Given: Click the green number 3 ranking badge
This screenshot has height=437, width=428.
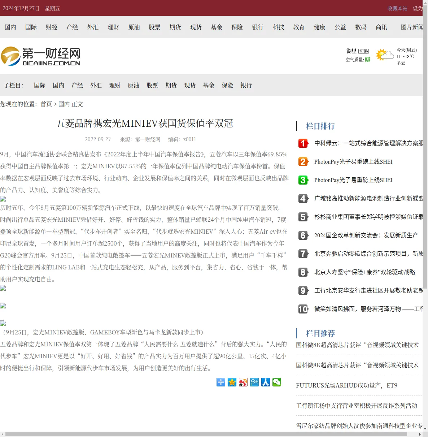Looking at the screenshot, I should point(303,180).
